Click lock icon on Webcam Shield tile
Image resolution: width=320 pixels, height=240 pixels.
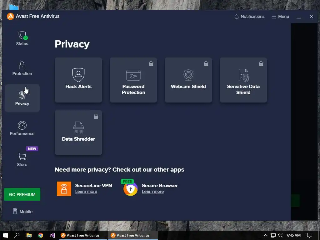pos(206,64)
